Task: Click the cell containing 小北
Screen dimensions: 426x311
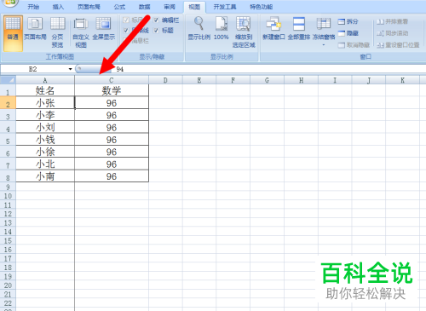Action: pos(45,164)
